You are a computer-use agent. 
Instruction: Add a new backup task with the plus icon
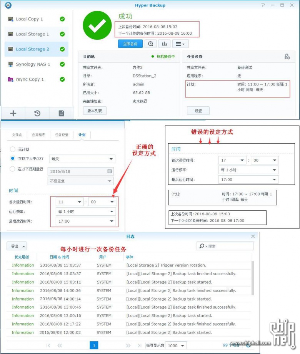pos(13,113)
